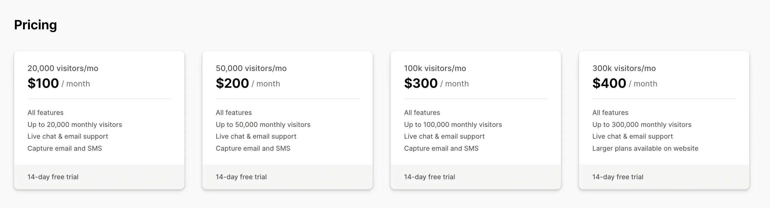
Task: Click "Up to 100,000 monthly visitors" feature
Action: (x=453, y=124)
